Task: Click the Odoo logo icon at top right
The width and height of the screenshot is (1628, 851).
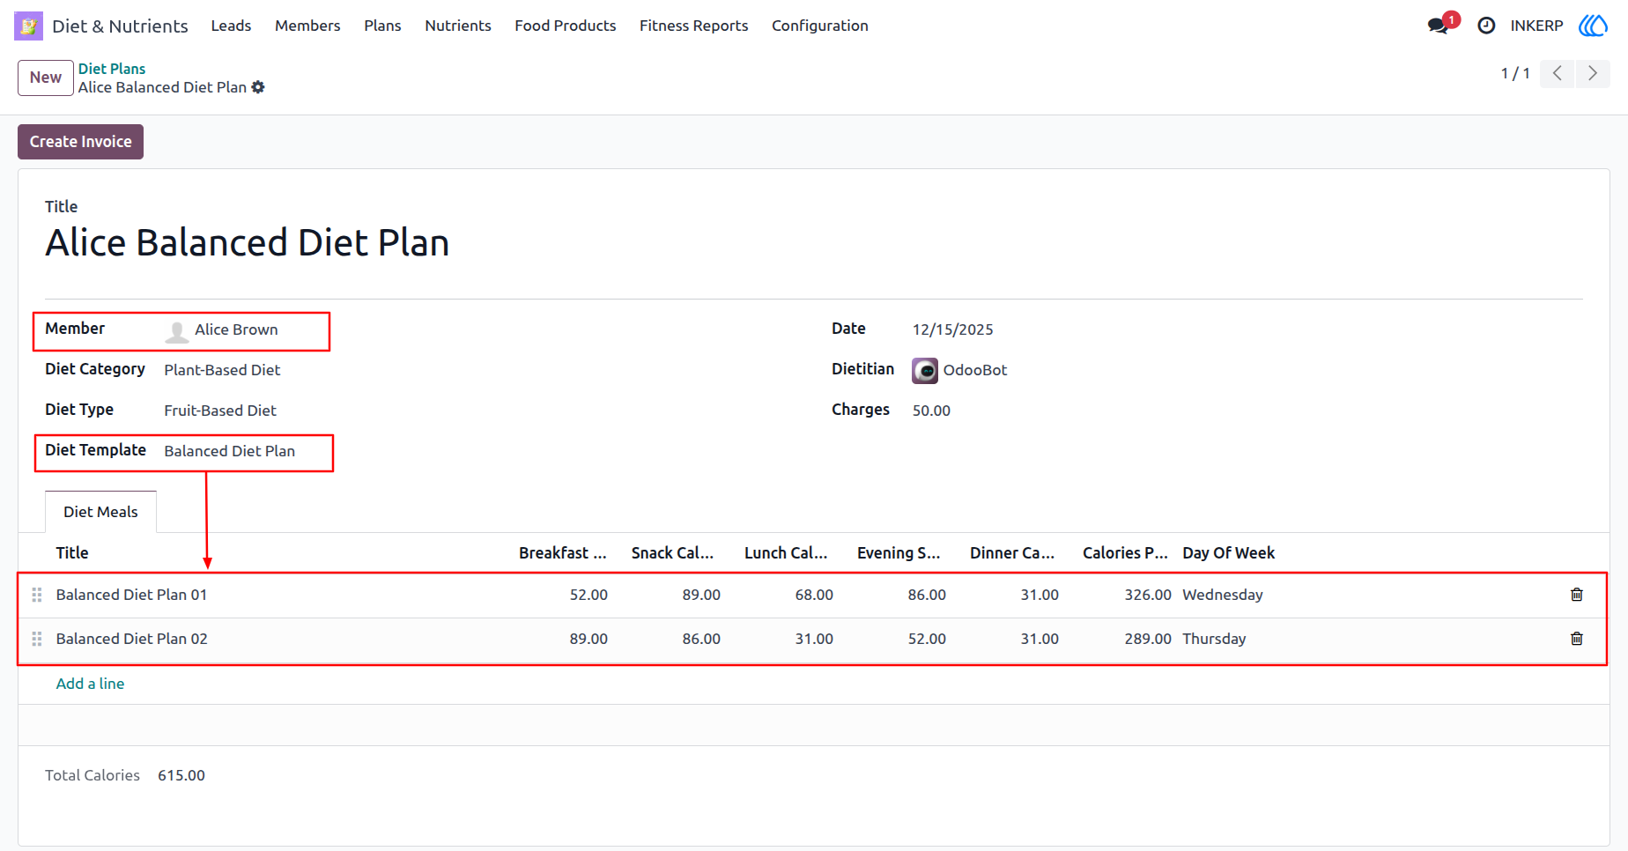Action: 1593,26
